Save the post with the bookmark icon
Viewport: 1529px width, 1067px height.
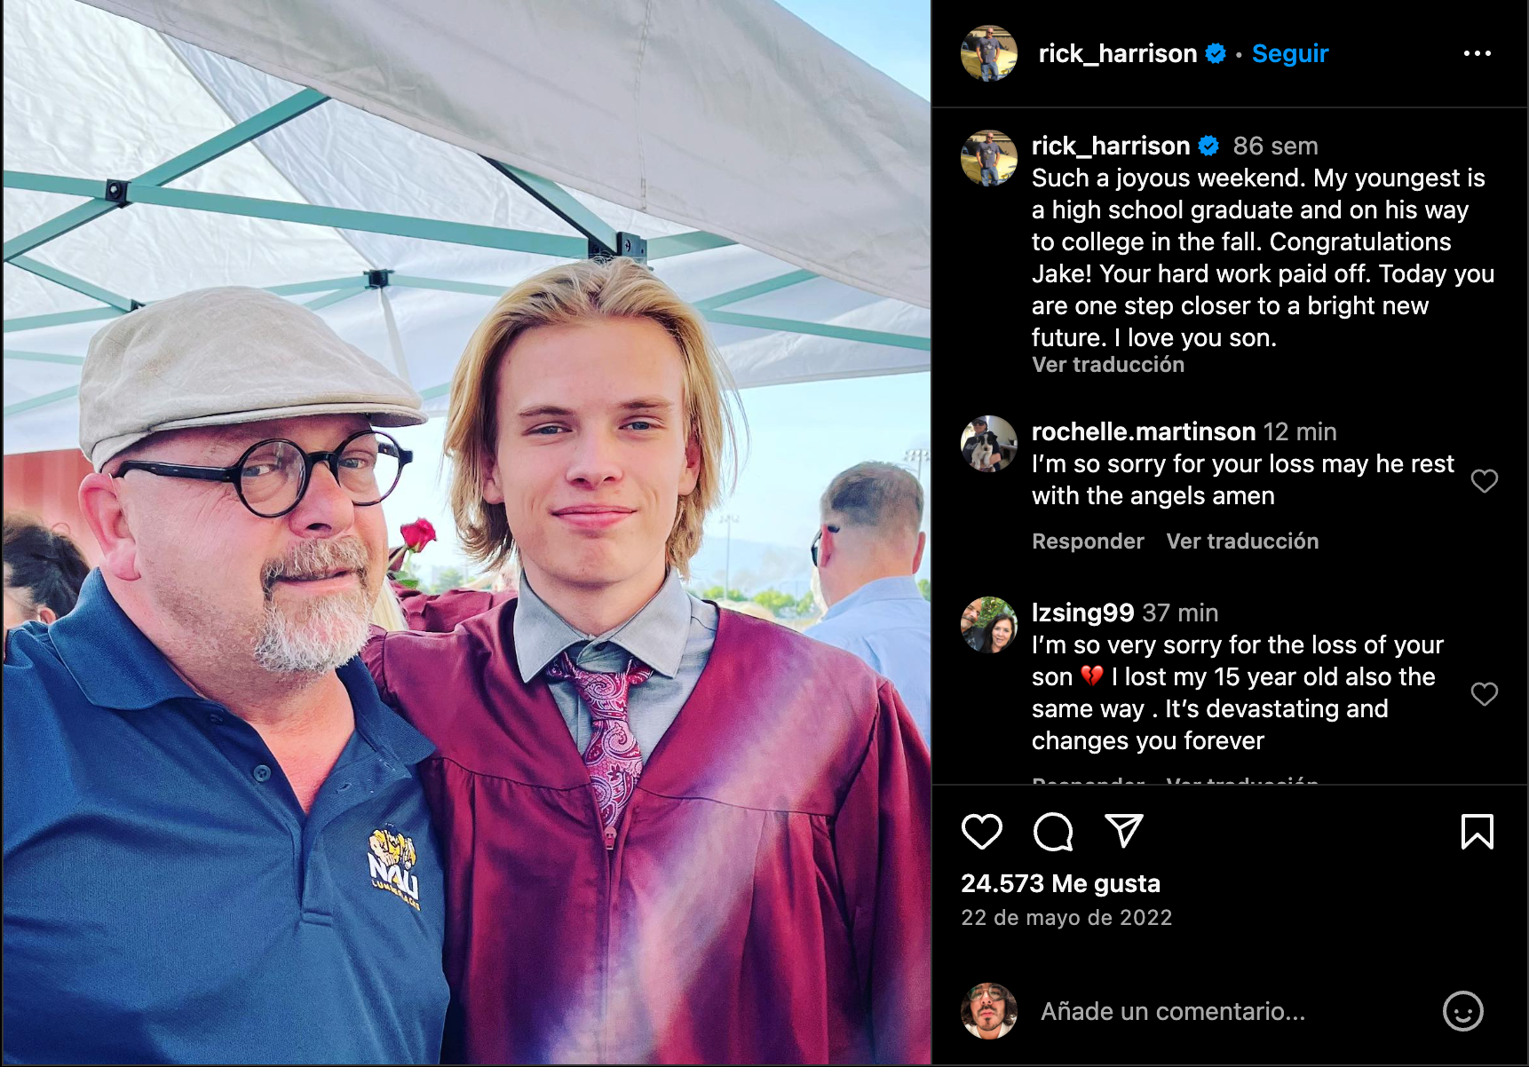pos(1477,832)
